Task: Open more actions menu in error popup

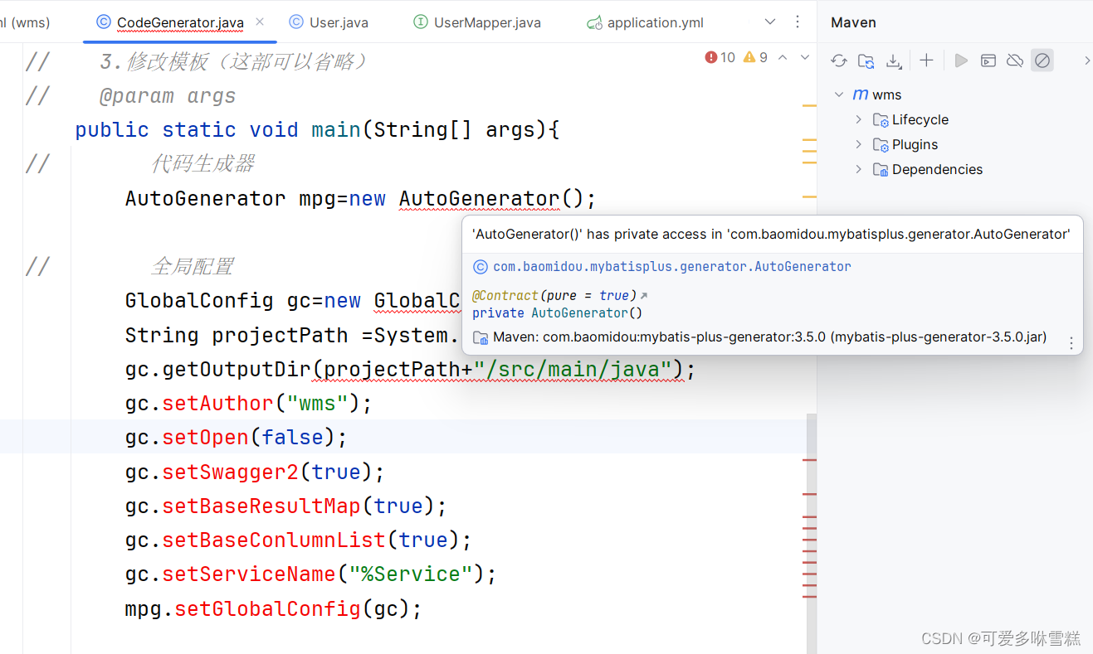Action: 1071,342
